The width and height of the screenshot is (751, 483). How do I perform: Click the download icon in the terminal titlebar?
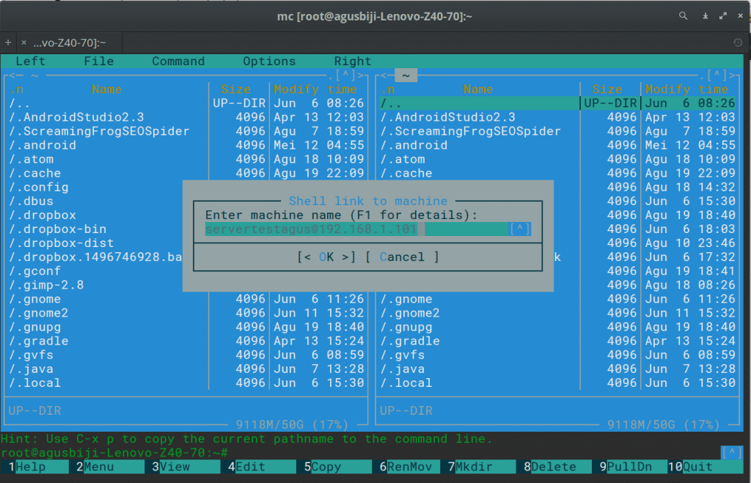click(x=705, y=15)
